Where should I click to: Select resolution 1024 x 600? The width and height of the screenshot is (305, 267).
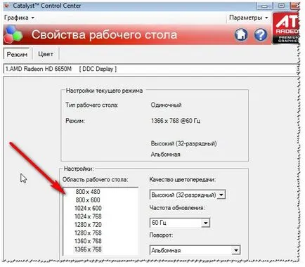88,208
